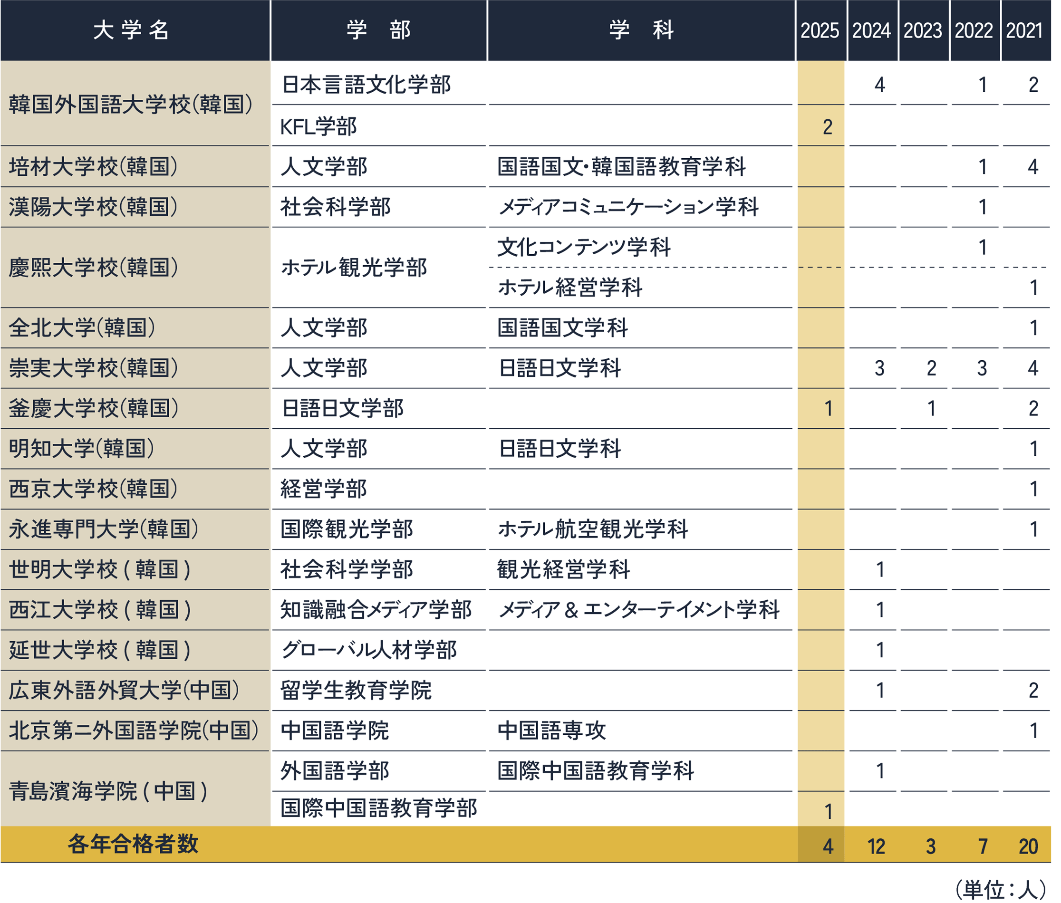Click the 留学生教育学院 cell
Image resolution: width=1061 pixels, height=903 pixels.
[x=356, y=691]
